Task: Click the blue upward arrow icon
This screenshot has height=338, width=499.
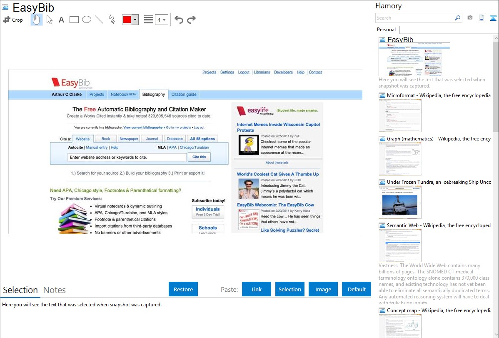Action: [x=493, y=18]
